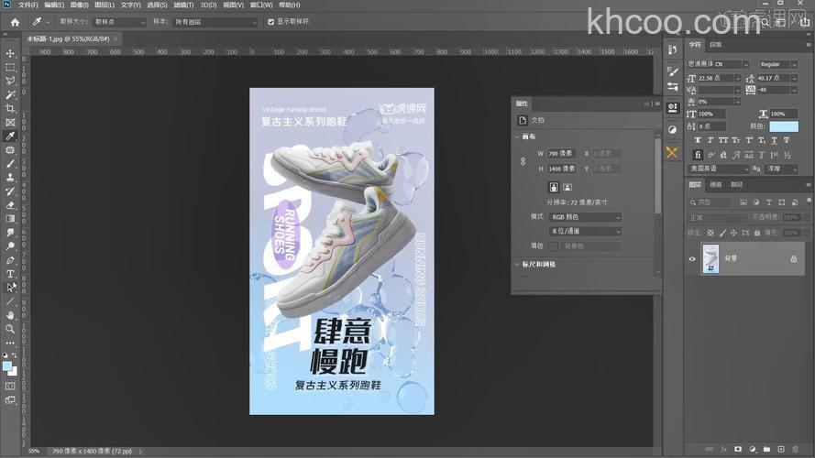
Task: Select the Magic Wand tool
Action: (10, 95)
